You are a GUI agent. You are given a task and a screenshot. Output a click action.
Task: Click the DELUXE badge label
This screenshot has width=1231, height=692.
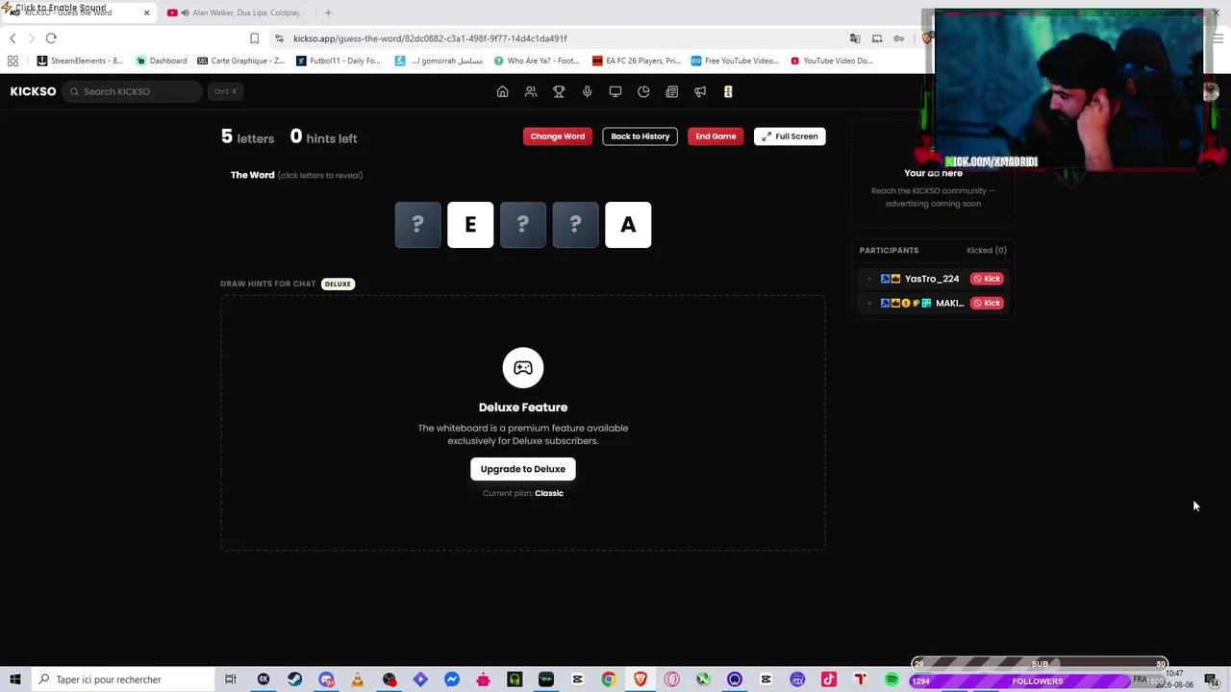338,284
